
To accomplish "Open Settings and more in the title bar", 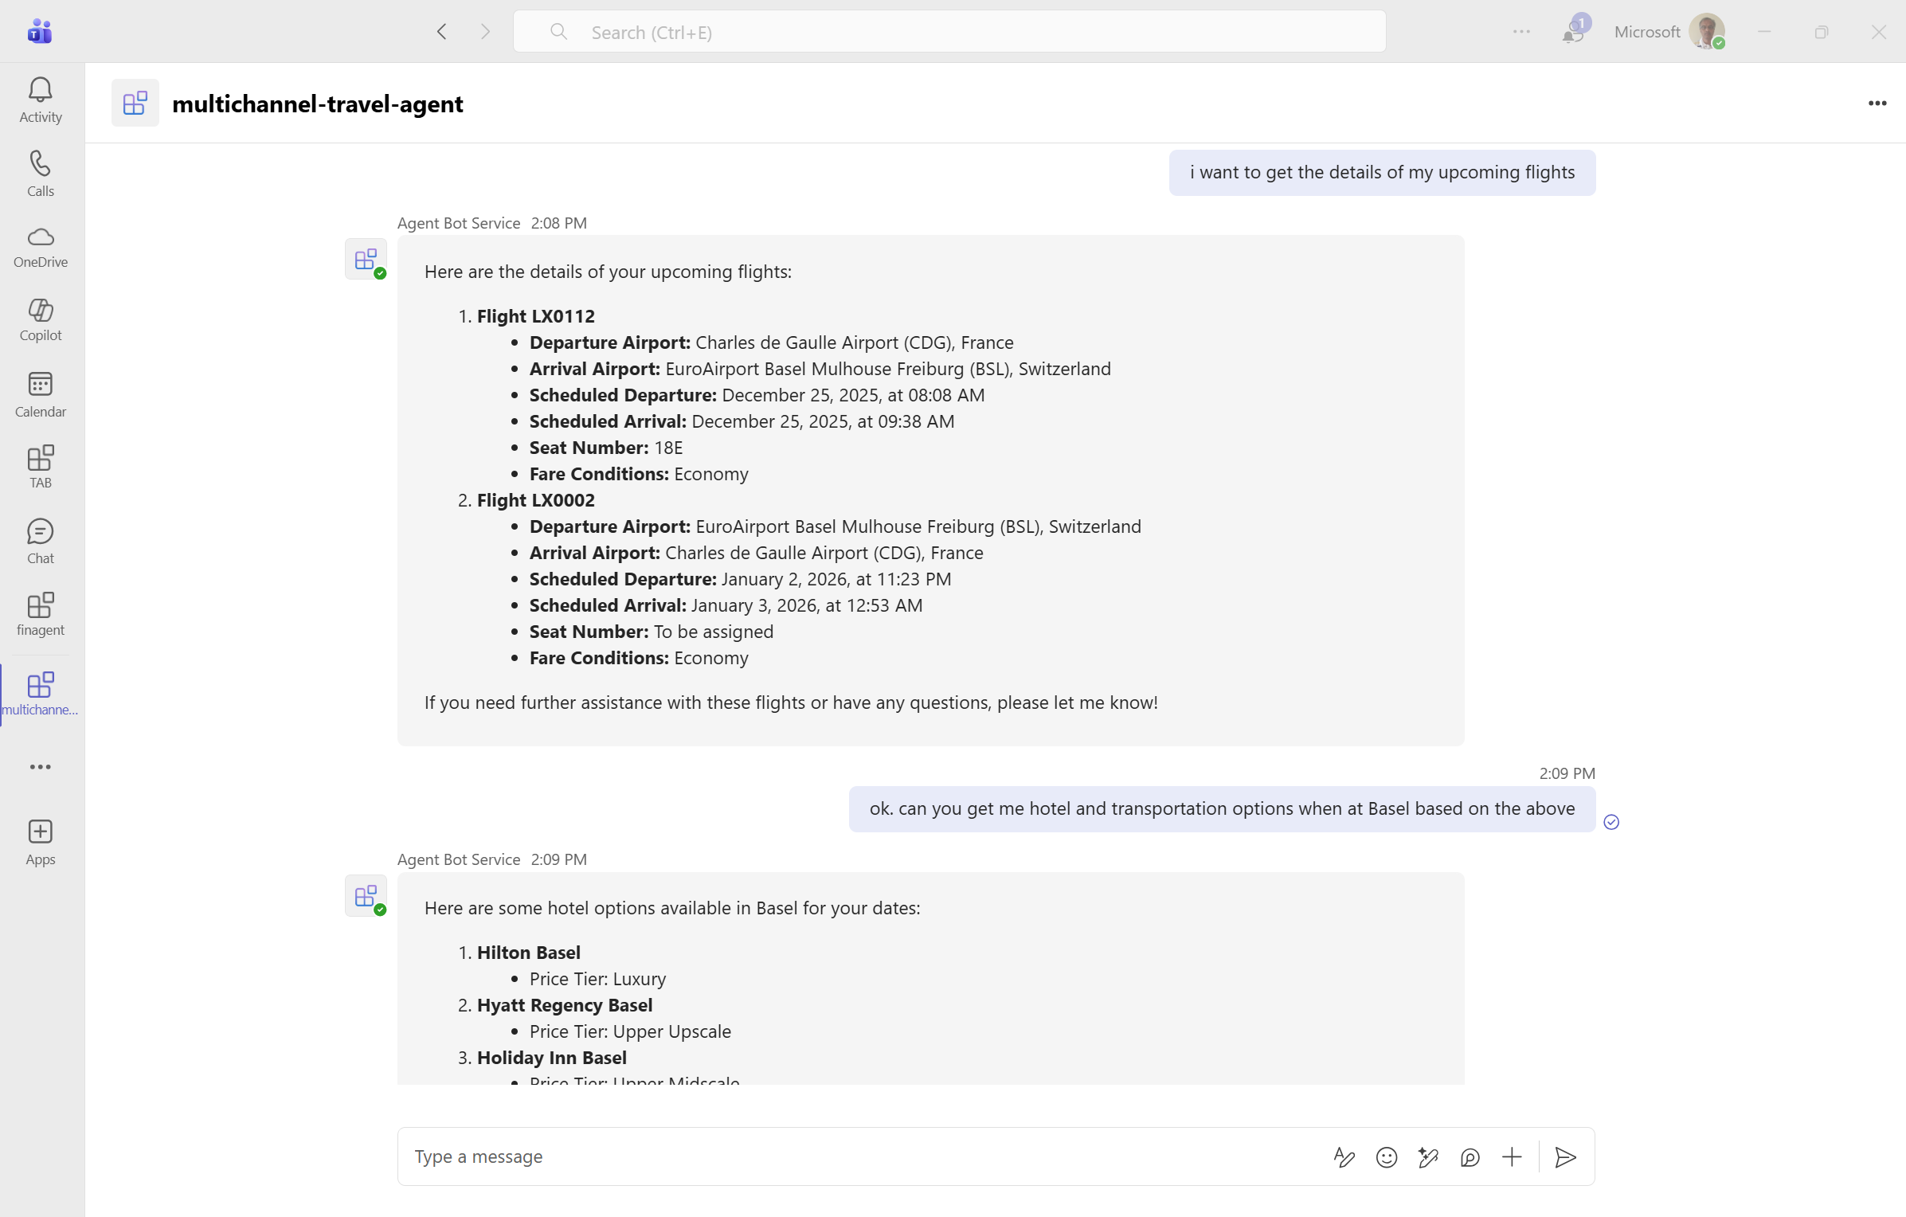I will [1521, 32].
